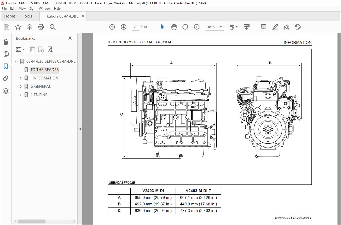
Task: Click the V2403-M-DI column header
Action: 153,191
